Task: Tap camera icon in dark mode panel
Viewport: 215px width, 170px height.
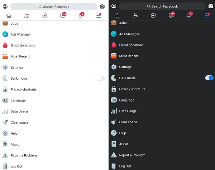Action: (211, 6)
